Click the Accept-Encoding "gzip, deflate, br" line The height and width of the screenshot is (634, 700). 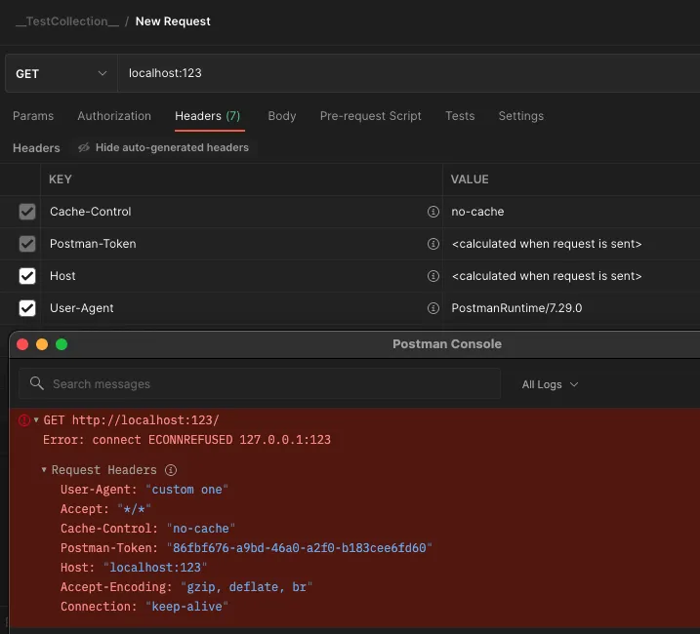(x=186, y=587)
